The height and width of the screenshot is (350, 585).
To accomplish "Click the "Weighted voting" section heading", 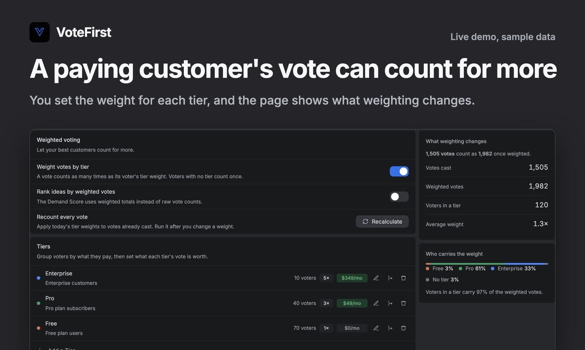I will click(58, 140).
